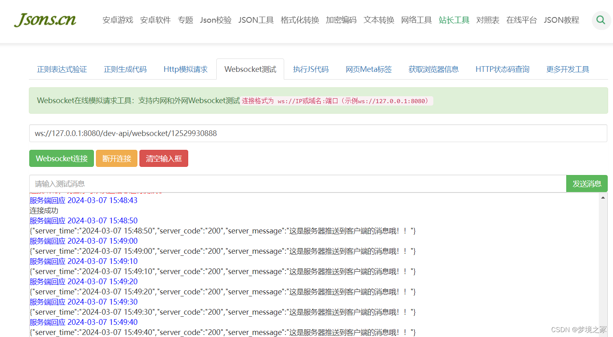Switch to the 正则表达式验证 tab
Image resolution: width=613 pixels, height=337 pixels.
point(62,69)
